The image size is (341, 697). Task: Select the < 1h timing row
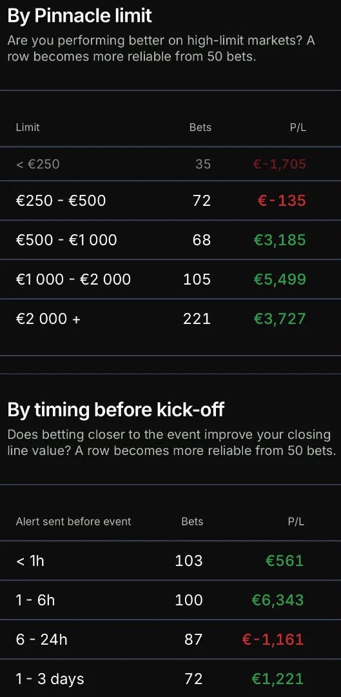coord(170,561)
